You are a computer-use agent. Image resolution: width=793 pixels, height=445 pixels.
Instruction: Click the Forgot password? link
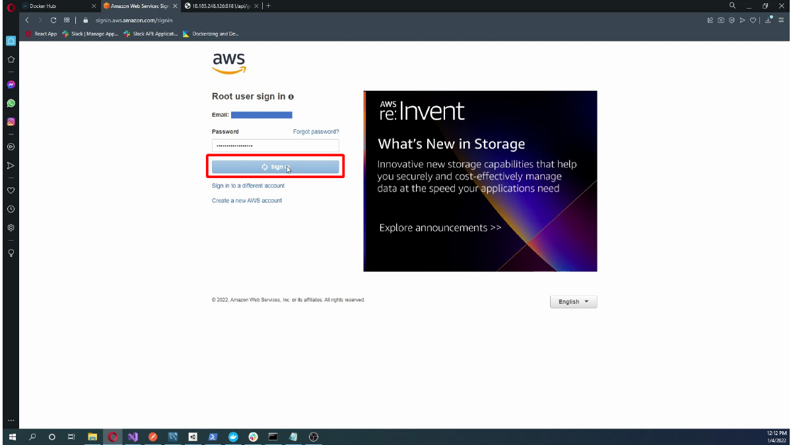click(316, 132)
